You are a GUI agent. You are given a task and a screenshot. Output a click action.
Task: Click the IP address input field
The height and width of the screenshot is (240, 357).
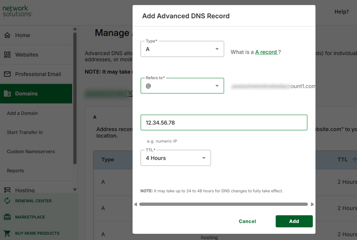click(x=224, y=122)
